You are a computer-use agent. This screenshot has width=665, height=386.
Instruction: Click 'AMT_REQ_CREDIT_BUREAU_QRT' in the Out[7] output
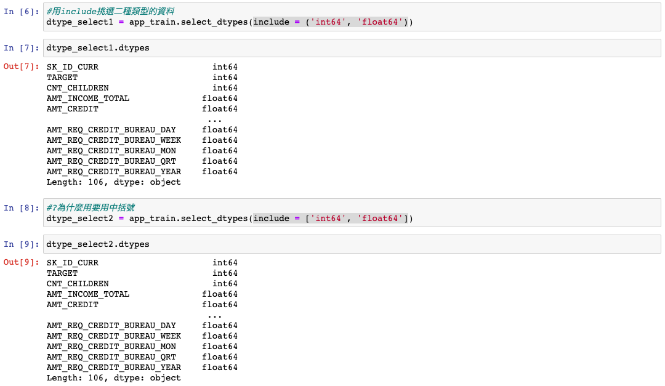point(111,161)
